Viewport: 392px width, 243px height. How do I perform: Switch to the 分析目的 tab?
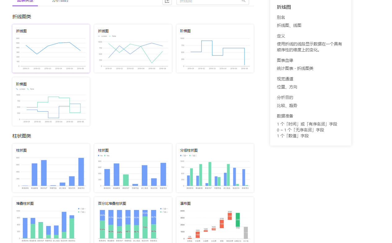pyautogui.click(x=60, y=1)
